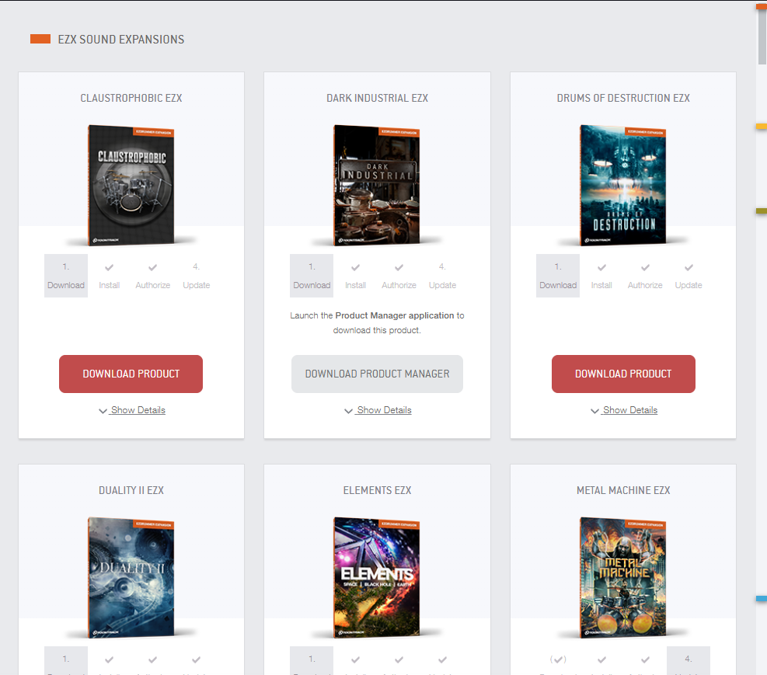Select the Download step tab on Claustrophobic EZX
767x675 pixels.
point(65,276)
